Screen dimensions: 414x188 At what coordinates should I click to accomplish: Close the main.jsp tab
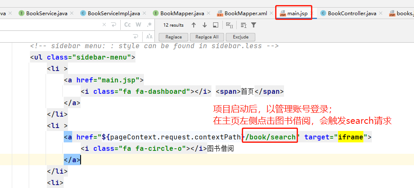click(x=311, y=13)
